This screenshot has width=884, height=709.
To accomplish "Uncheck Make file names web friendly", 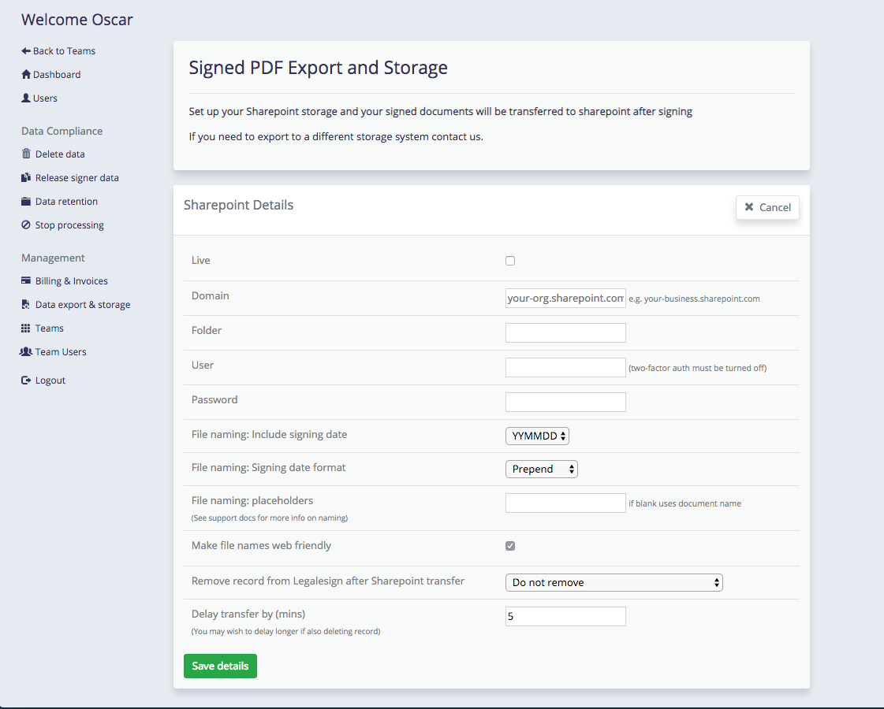I will click(510, 546).
